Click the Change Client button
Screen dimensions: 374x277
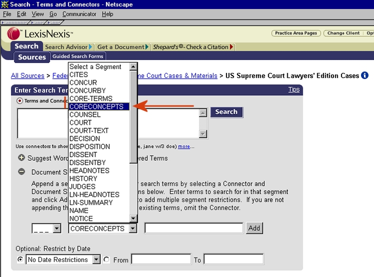343,33
